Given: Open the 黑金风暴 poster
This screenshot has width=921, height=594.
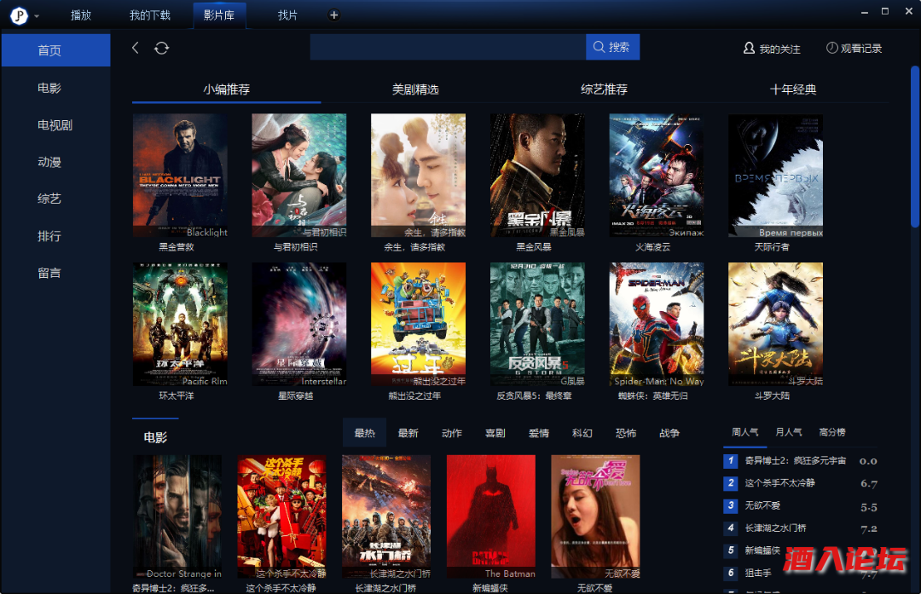Looking at the screenshot, I should (537, 176).
